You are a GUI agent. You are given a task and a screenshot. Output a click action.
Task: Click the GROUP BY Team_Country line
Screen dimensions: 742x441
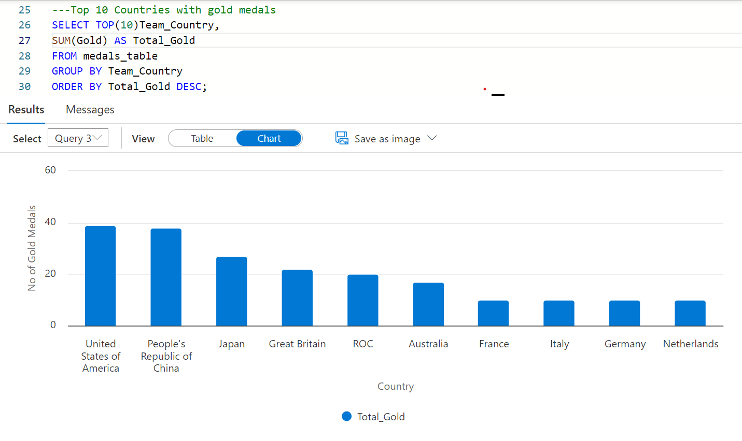117,71
